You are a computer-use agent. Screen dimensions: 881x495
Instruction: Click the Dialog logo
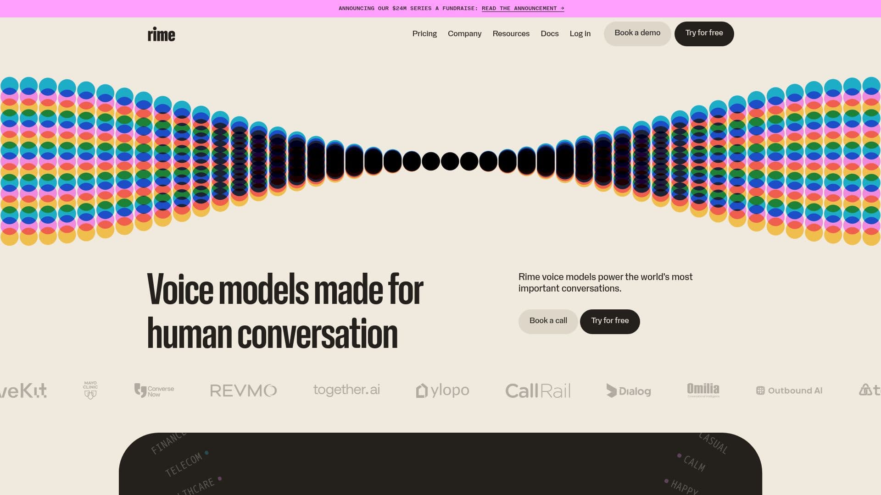point(628,390)
